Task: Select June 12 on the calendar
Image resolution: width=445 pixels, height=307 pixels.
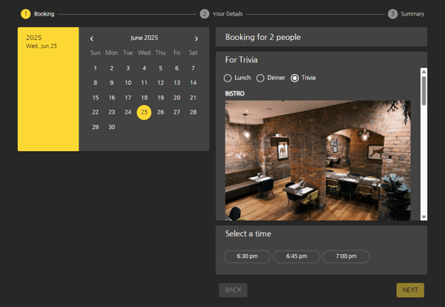Action: (x=161, y=82)
